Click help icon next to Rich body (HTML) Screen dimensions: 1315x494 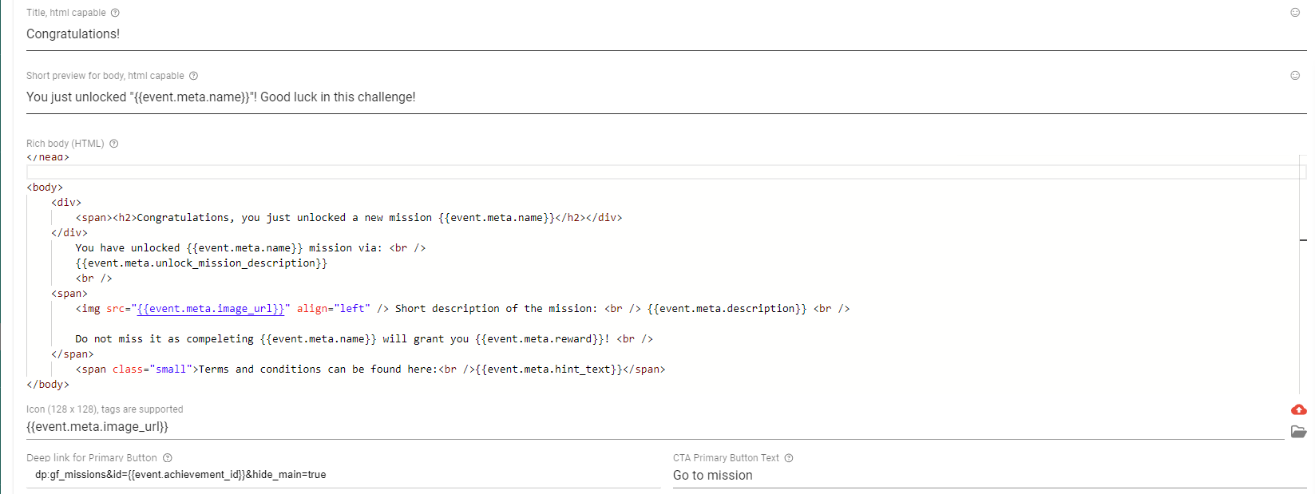click(x=113, y=144)
